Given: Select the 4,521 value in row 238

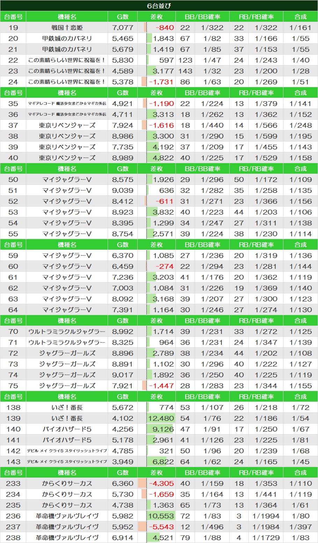Looking at the screenshot, I should tap(163, 538).
